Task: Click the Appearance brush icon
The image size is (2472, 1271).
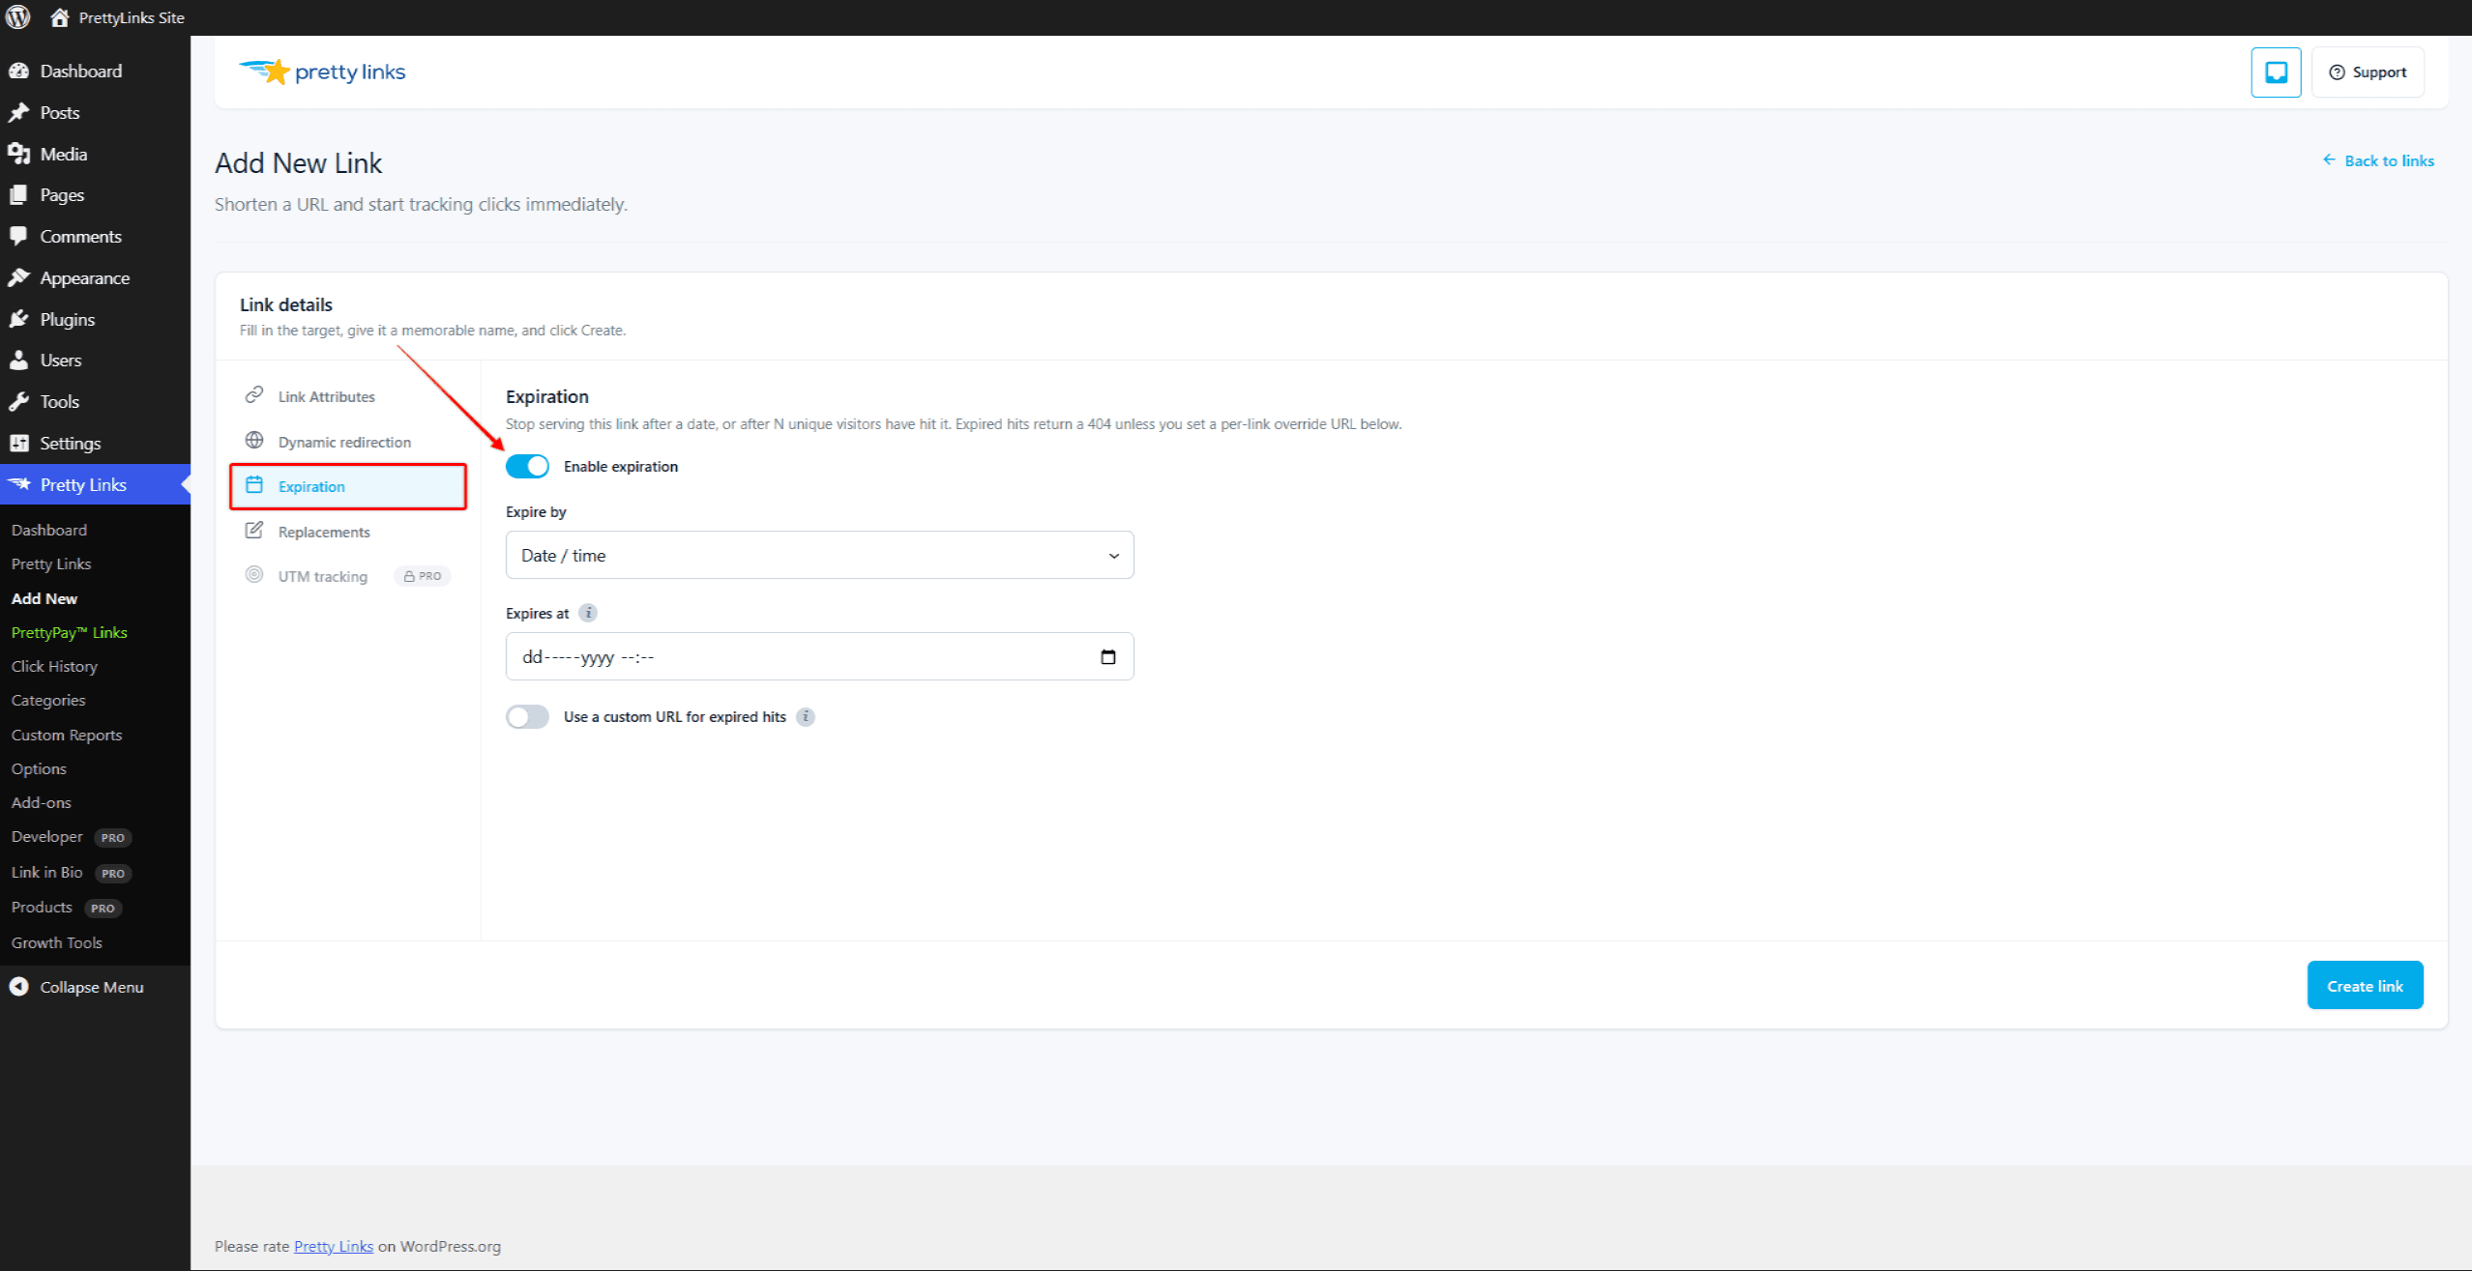Action: point(18,277)
